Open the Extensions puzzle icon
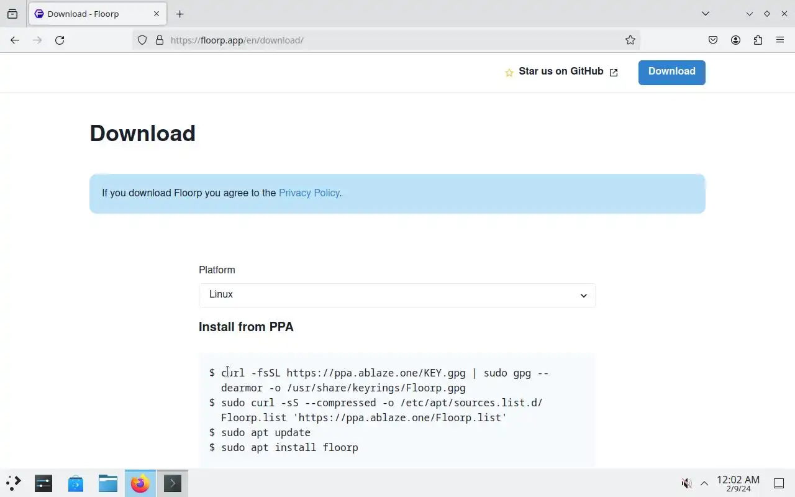The image size is (795, 497). click(x=758, y=40)
